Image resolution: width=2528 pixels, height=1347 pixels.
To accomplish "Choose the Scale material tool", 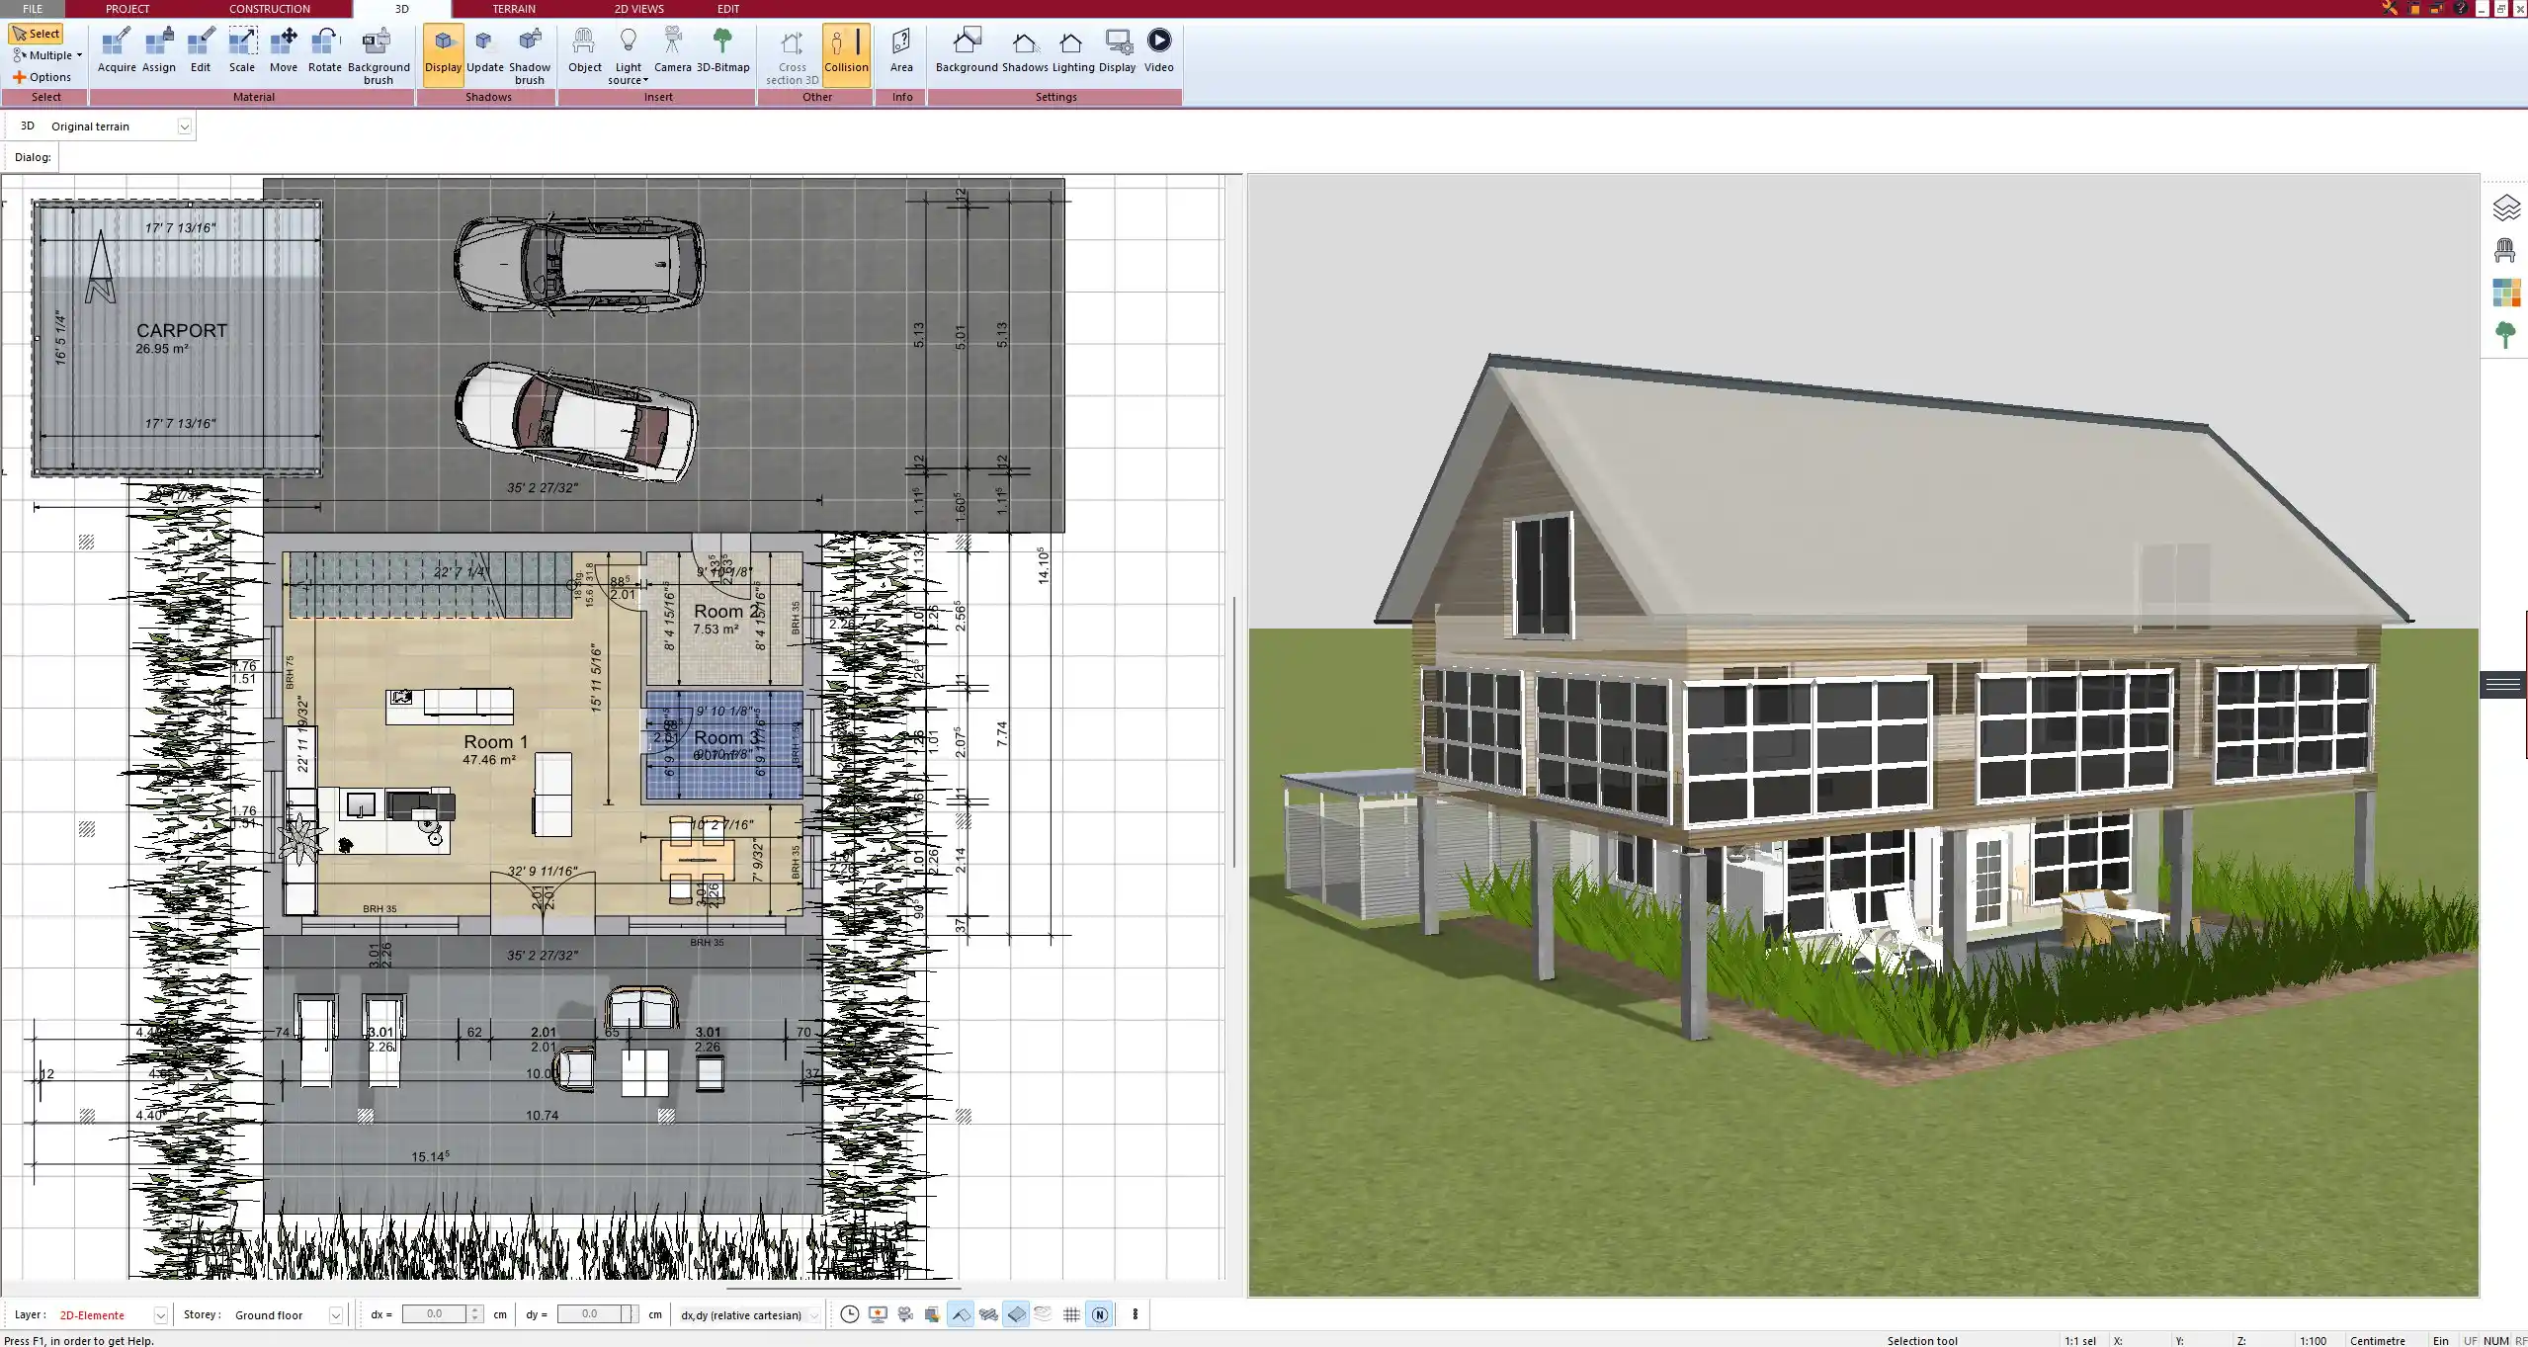I will point(242,50).
